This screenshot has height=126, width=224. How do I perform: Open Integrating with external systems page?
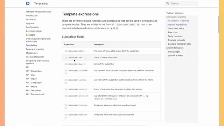[37, 62]
